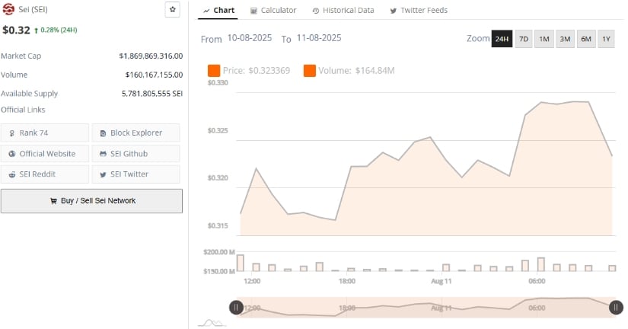Viewport: 628px width, 329px height.
Task: Open the Historical Data tab
Action: (343, 11)
